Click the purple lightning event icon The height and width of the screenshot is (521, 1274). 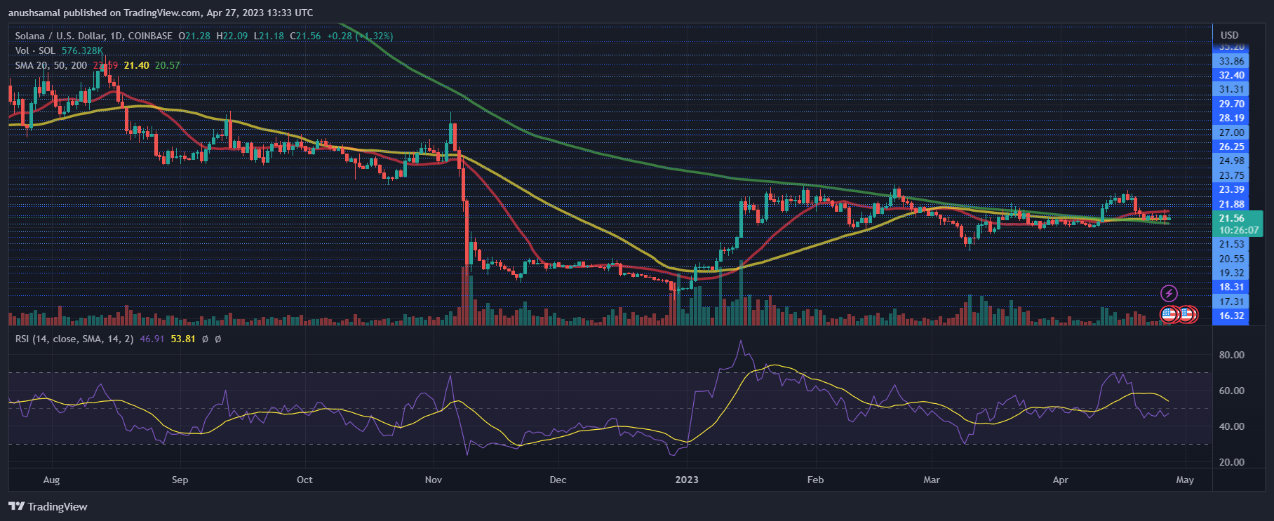point(1169,293)
